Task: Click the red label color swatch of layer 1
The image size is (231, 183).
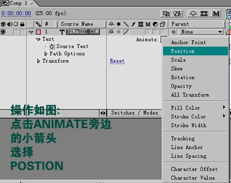Action: tap(38, 32)
